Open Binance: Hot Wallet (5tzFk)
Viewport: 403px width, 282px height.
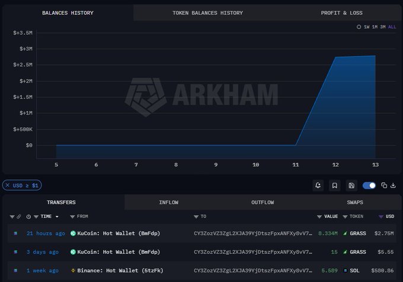coord(120,270)
